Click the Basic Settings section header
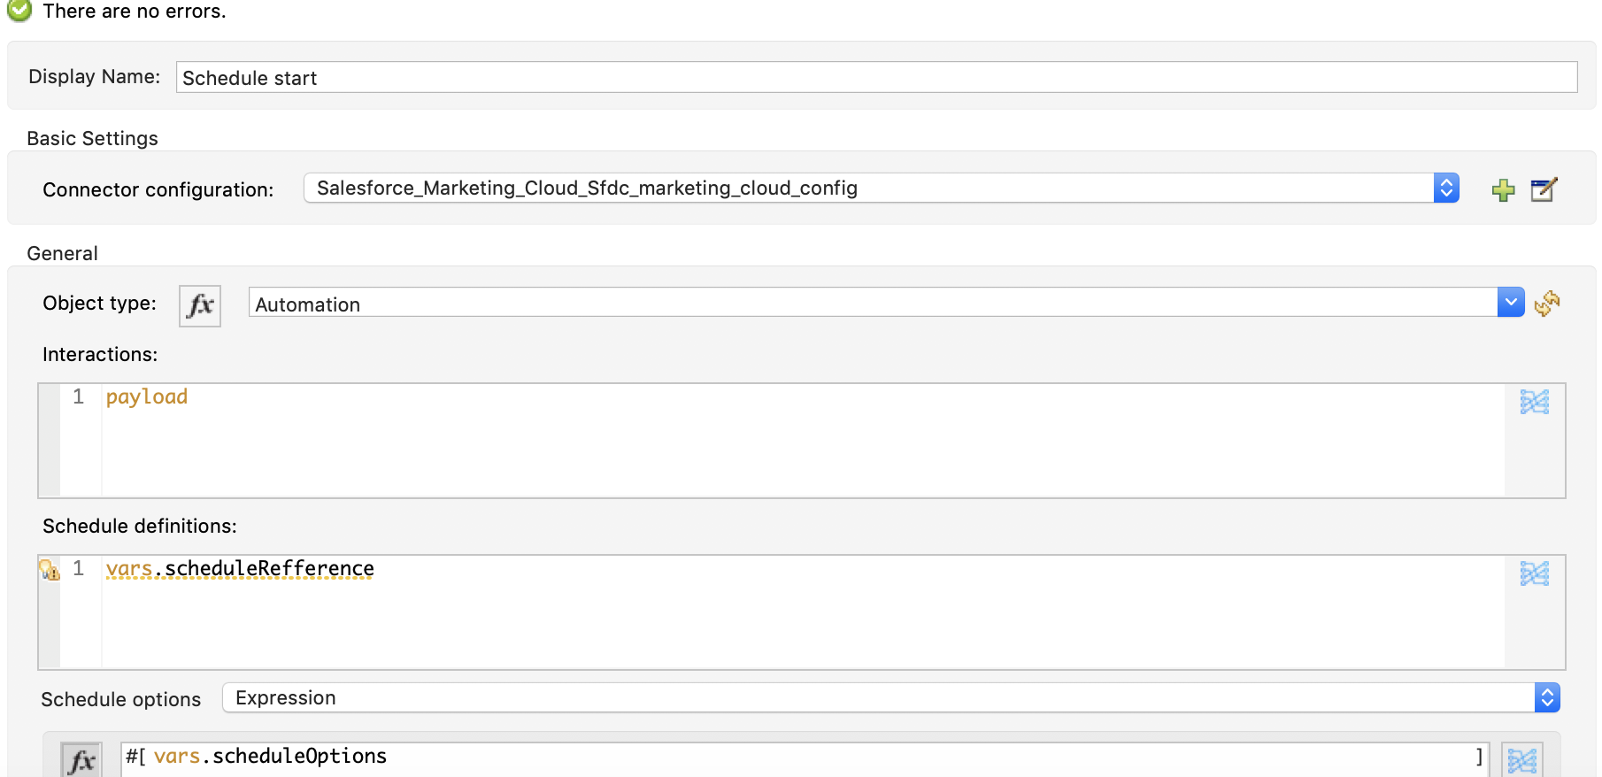Image resolution: width=1602 pixels, height=777 pixels. [92, 138]
